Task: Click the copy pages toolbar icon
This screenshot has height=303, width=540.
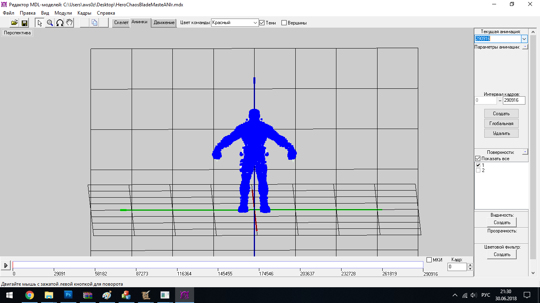Action: [94, 23]
